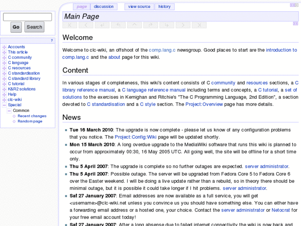The width and height of the screenshot is (301, 226).
Task: Open the Help sidebar link
Action: pyautogui.click(x=12, y=95)
